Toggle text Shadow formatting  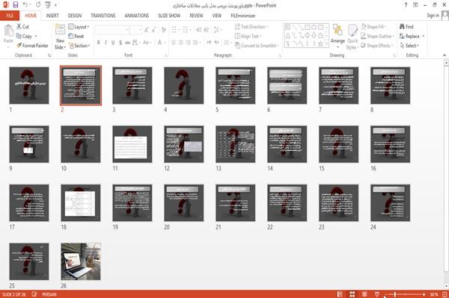click(x=120, y=43)
